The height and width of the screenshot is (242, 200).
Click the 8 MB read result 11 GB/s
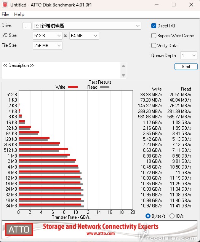coord(183,172)
